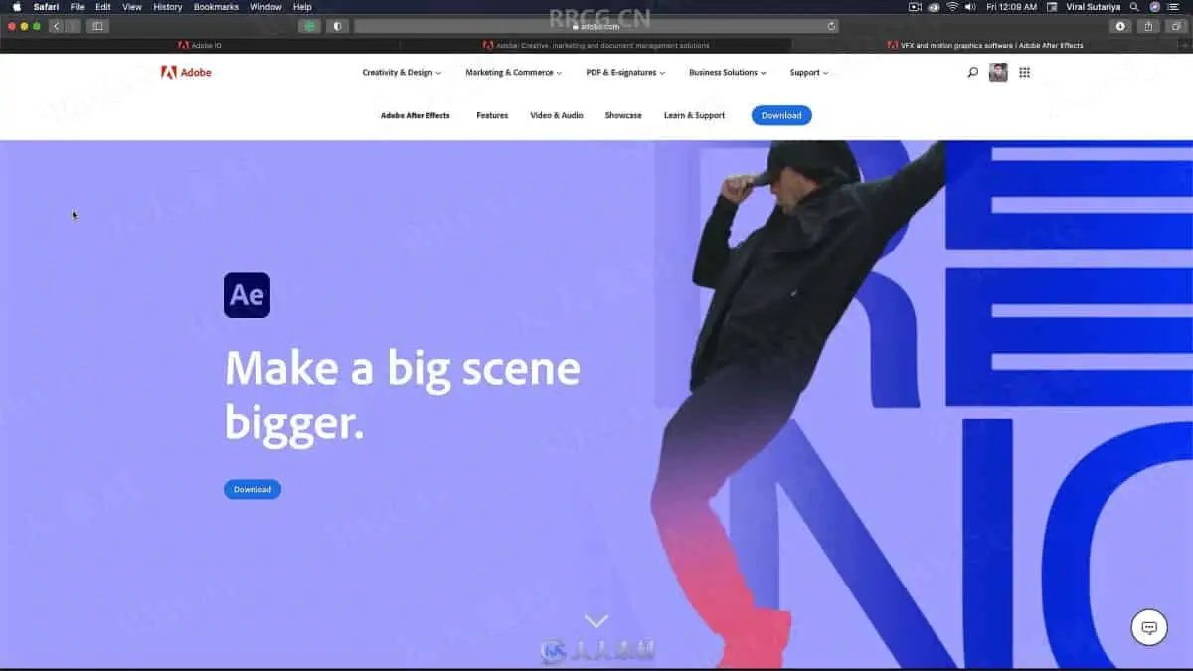Screen dimensions: 1193x671
Task: Open the user profile avatar
Action: 998,72
